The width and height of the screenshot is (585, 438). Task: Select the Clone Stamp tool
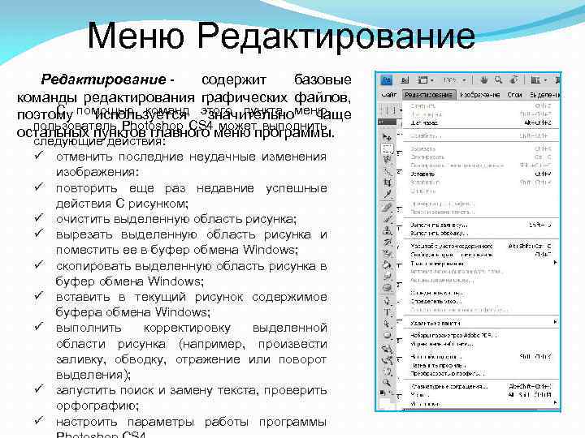click(x=388, y=230)
